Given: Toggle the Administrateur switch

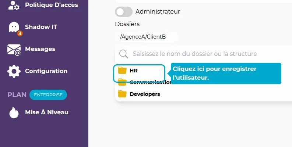Looking at the screenshot, I should pyautogui.click(x=124, y=12).
